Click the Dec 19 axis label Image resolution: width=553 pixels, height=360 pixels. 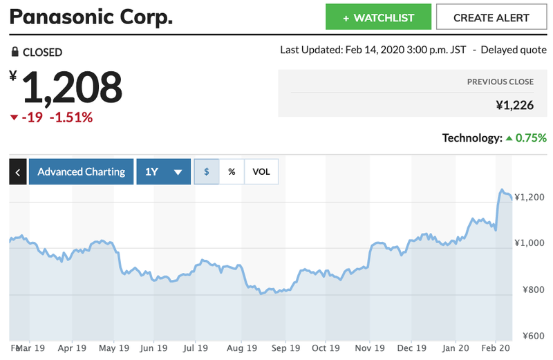point(411,348)
